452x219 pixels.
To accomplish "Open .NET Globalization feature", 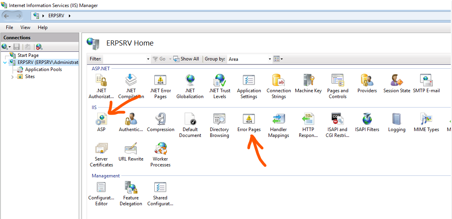I will (x=190, y=86).
